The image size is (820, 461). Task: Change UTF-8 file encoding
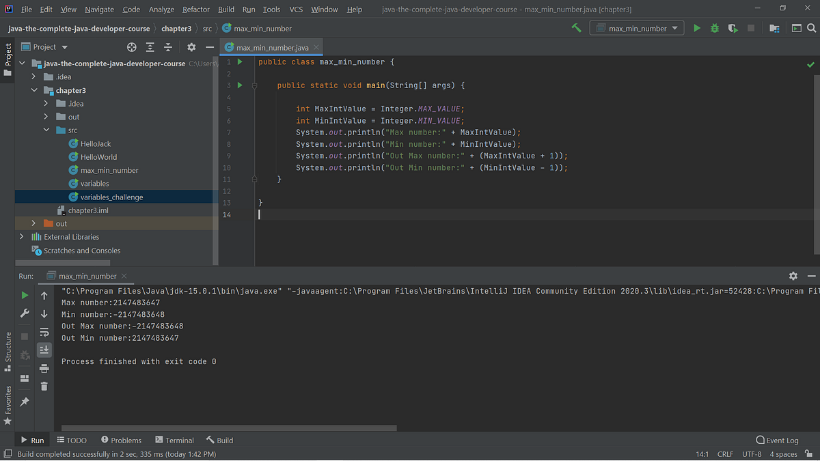pos(752,454)
